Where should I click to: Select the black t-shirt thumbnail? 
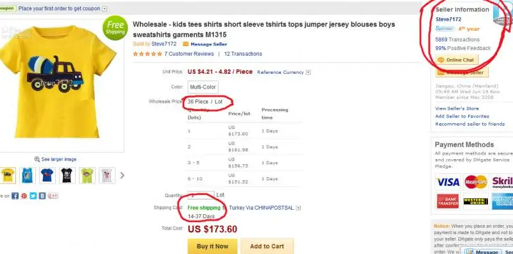click(67, 176)
